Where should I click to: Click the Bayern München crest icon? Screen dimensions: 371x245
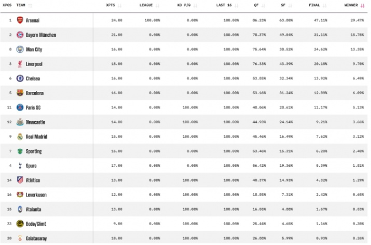(x=20, y=35)
